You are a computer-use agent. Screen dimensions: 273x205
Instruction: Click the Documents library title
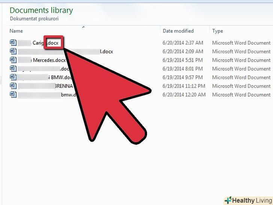[41, 10]
